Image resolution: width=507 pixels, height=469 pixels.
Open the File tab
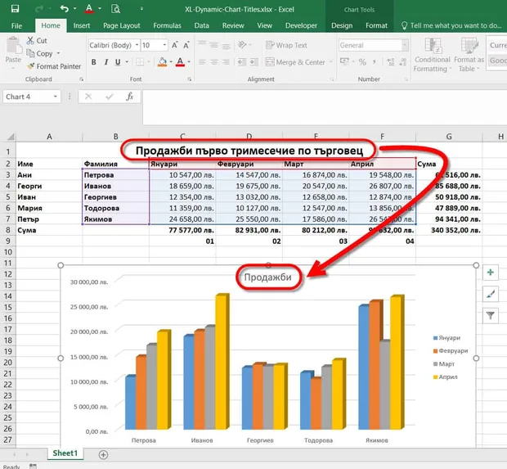[x=16, y=25]
